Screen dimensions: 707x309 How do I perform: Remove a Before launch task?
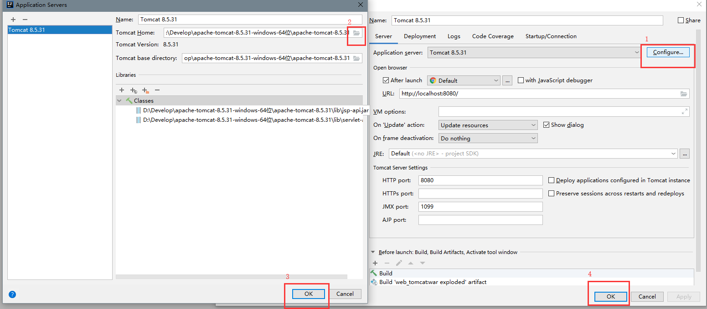[387, 263]
